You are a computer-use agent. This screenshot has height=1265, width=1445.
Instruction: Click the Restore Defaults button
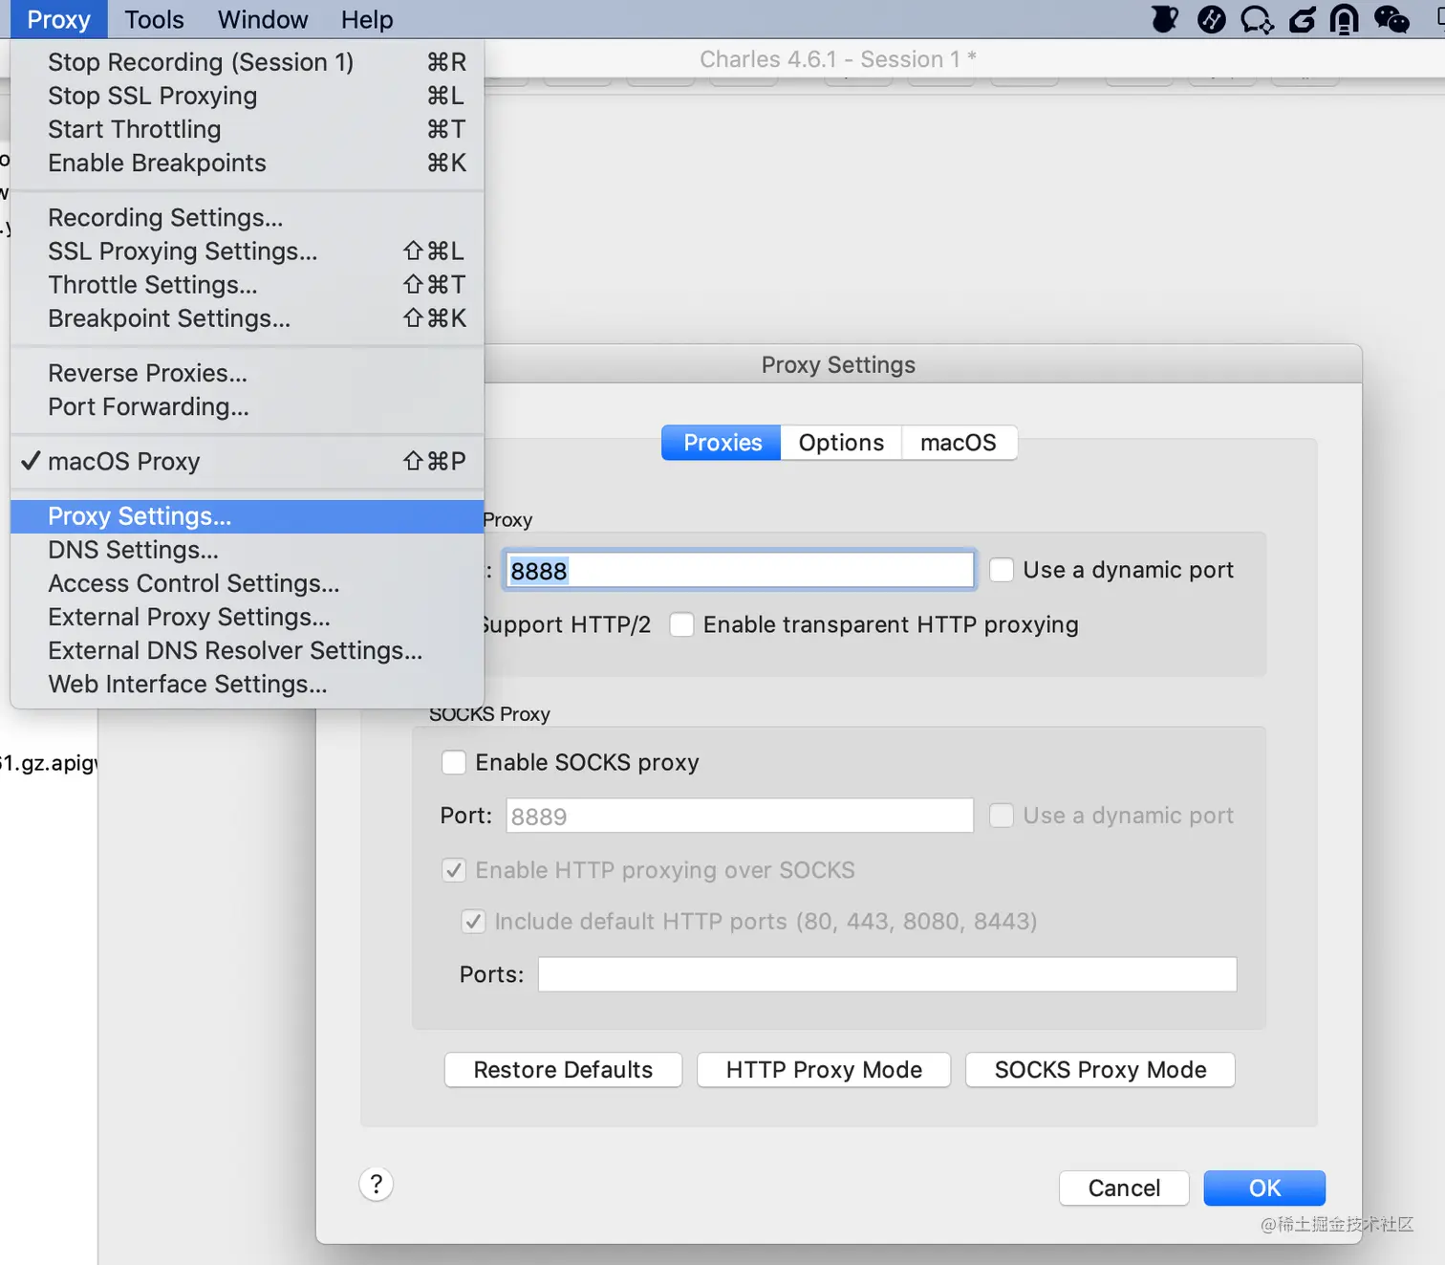[x=563, y=1070]
